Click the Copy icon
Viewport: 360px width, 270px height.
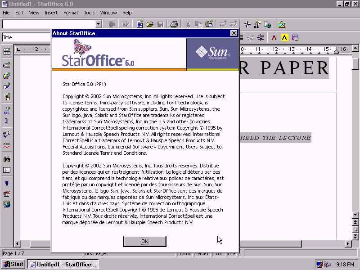tap(198, 24)
